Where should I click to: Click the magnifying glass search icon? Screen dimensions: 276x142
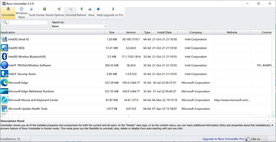(x=5, y=22)
